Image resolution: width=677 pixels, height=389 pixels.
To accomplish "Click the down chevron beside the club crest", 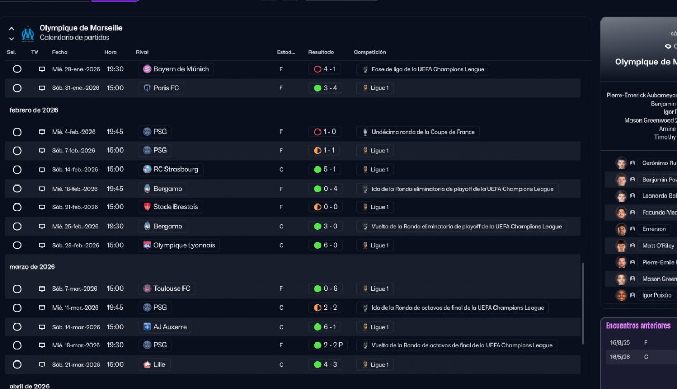I will pos(11,39).
